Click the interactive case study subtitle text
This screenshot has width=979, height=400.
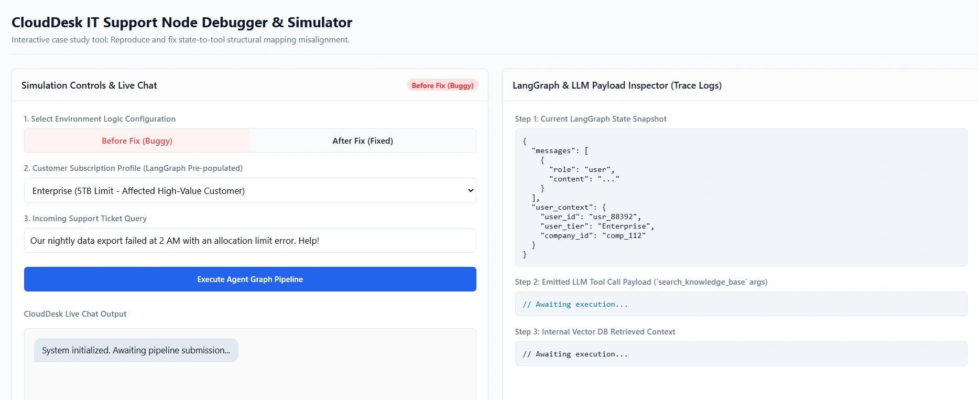point(180,40)
